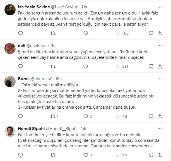Viewport: 171px width, 161px height.
Task: View analytics showing 531 views
Action: 122,66
